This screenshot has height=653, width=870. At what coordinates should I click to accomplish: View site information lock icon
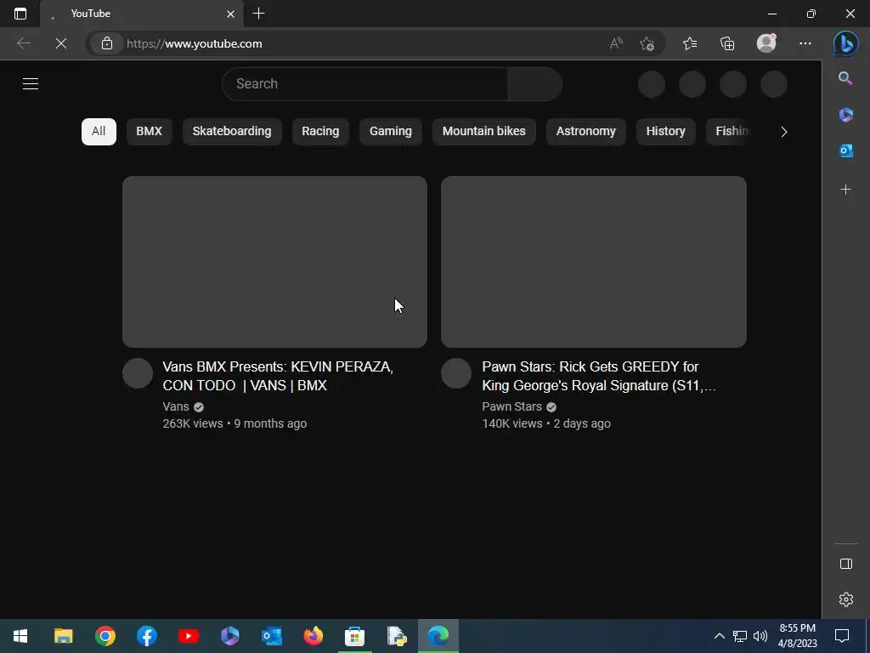click(107, 43)
